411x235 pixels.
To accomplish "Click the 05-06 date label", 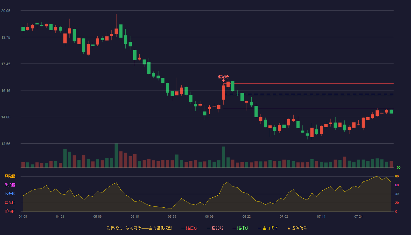I will point(97,216).
